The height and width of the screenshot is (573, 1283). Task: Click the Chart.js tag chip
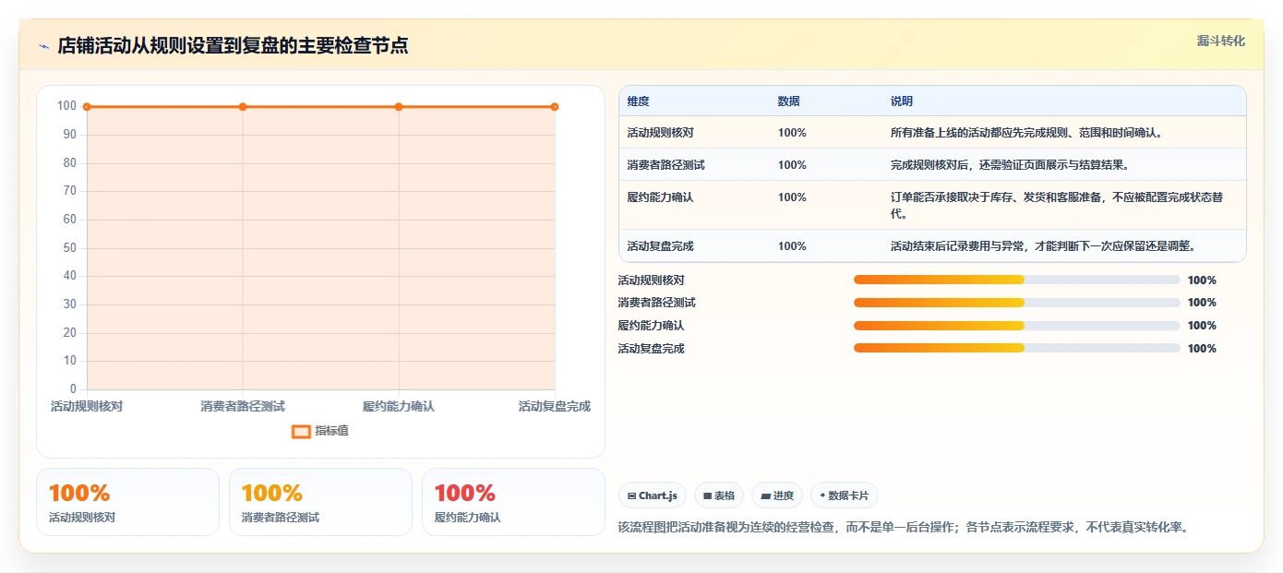coord(653,495)
